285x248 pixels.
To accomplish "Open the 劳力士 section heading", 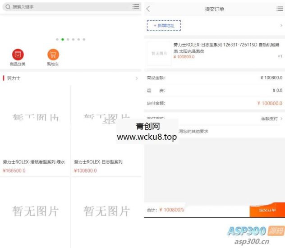I will tap(14, 78).
